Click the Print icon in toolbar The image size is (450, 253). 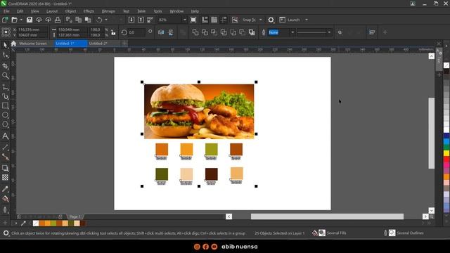pyautogui.click(x=58, y=20)
